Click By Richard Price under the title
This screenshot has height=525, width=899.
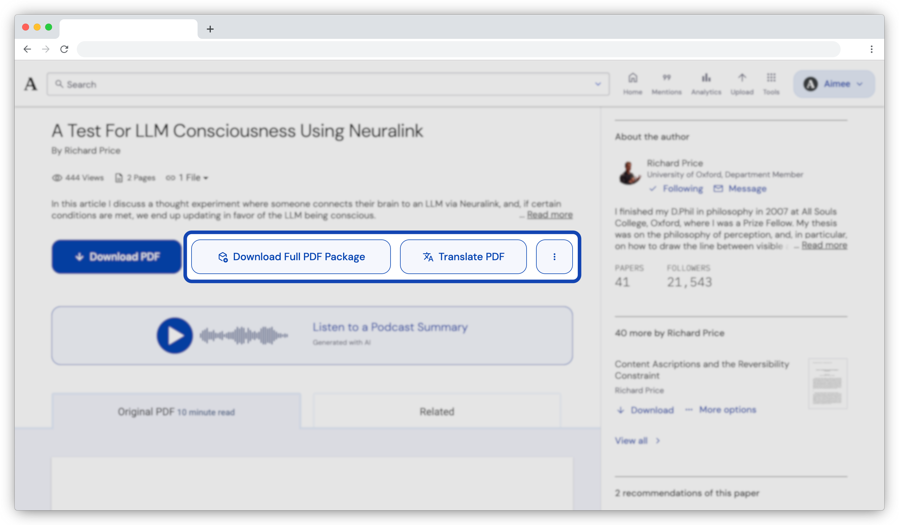pyautogui.click(x=86, y=150)
